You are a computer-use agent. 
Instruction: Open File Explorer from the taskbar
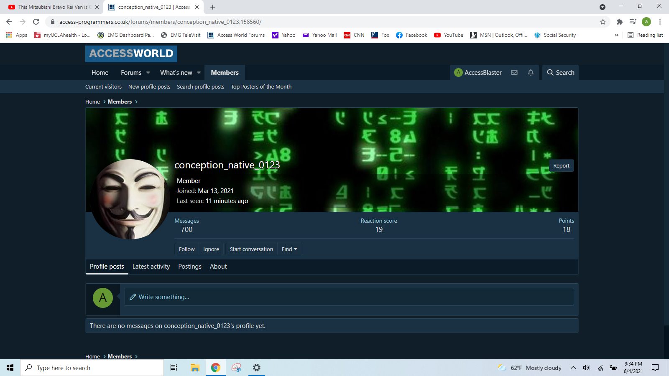(x=195, y=368)
